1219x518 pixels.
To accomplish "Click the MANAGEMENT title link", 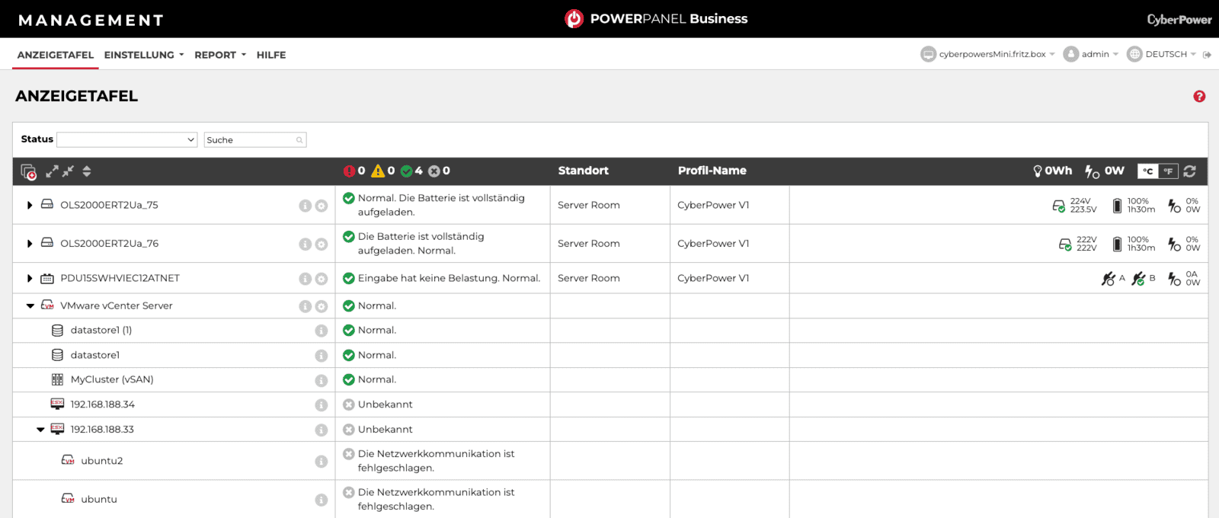I will 91,21.
